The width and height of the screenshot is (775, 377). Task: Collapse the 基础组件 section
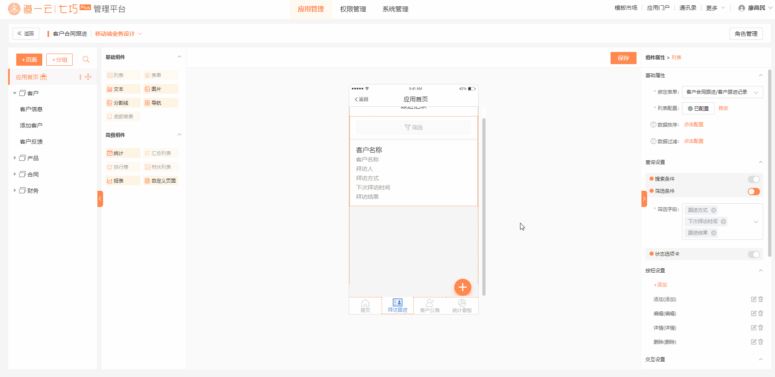179,57
